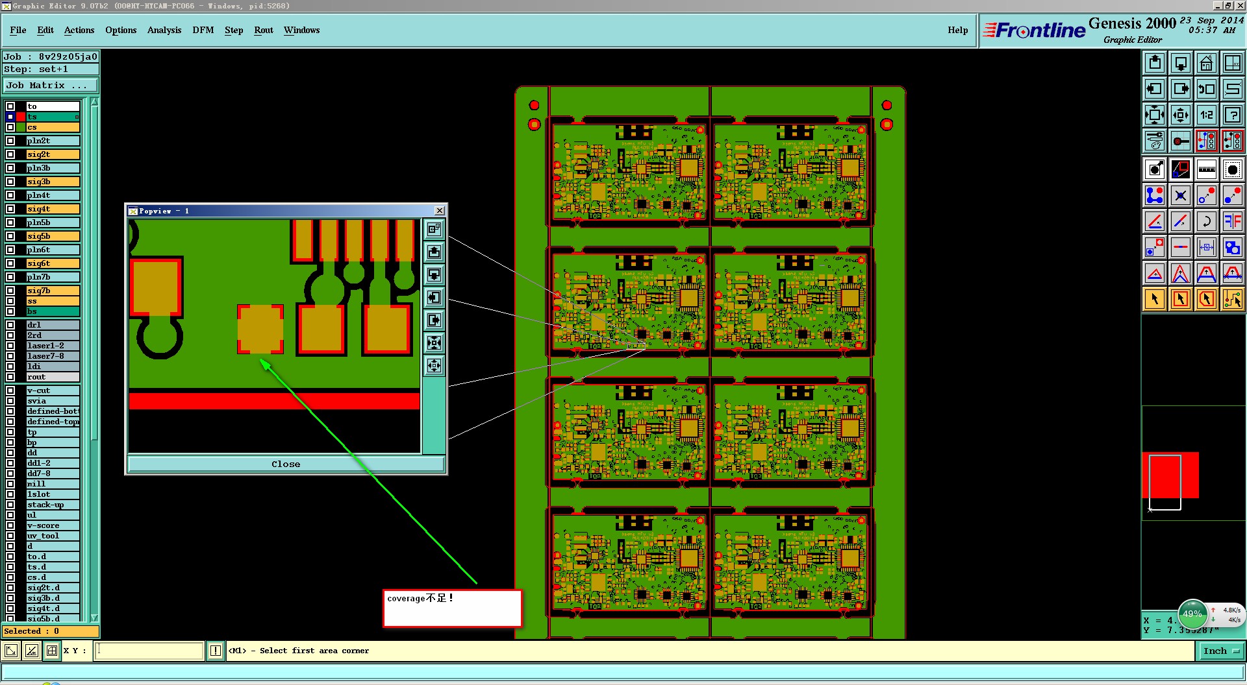Click the Job Matrix ... button
Viewport: 1247px width, 685px height.
tap(51, 85)
